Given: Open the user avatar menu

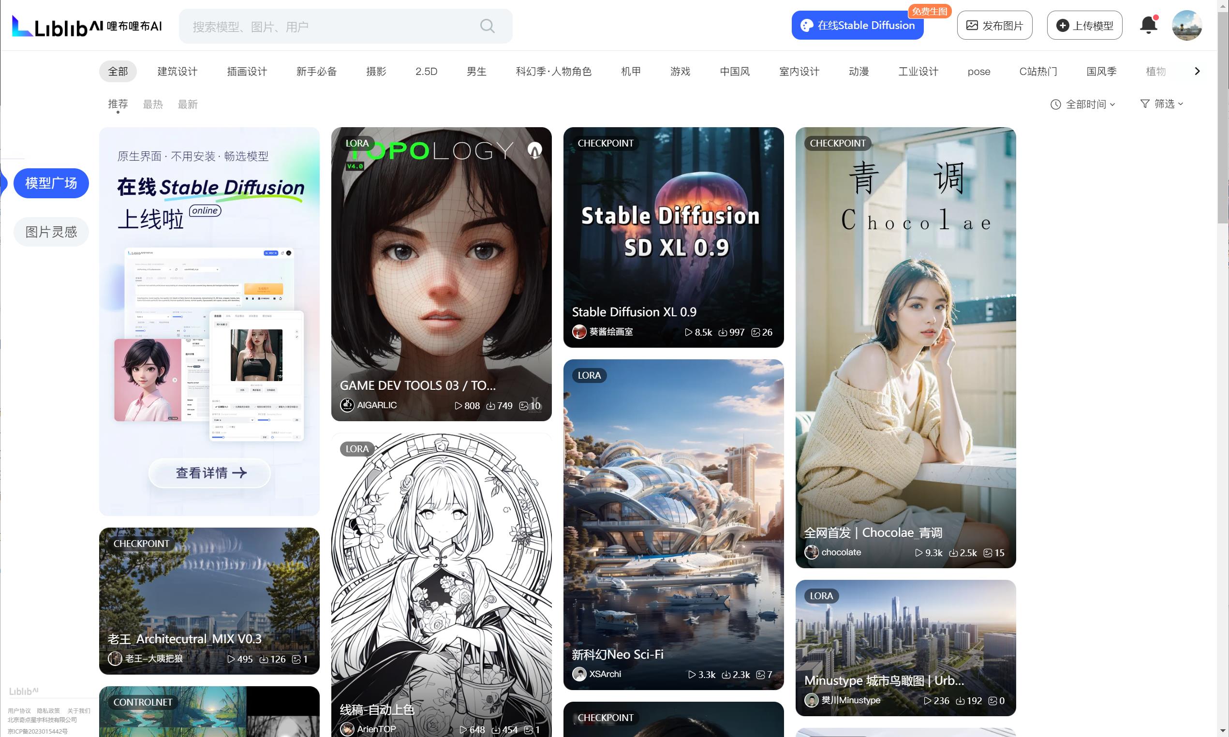Looking at the screenshot, I should pos(1187,25).
